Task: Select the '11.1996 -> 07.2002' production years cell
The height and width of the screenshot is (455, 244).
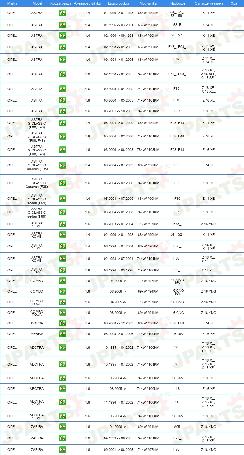Action: click(x=119, y=402)
